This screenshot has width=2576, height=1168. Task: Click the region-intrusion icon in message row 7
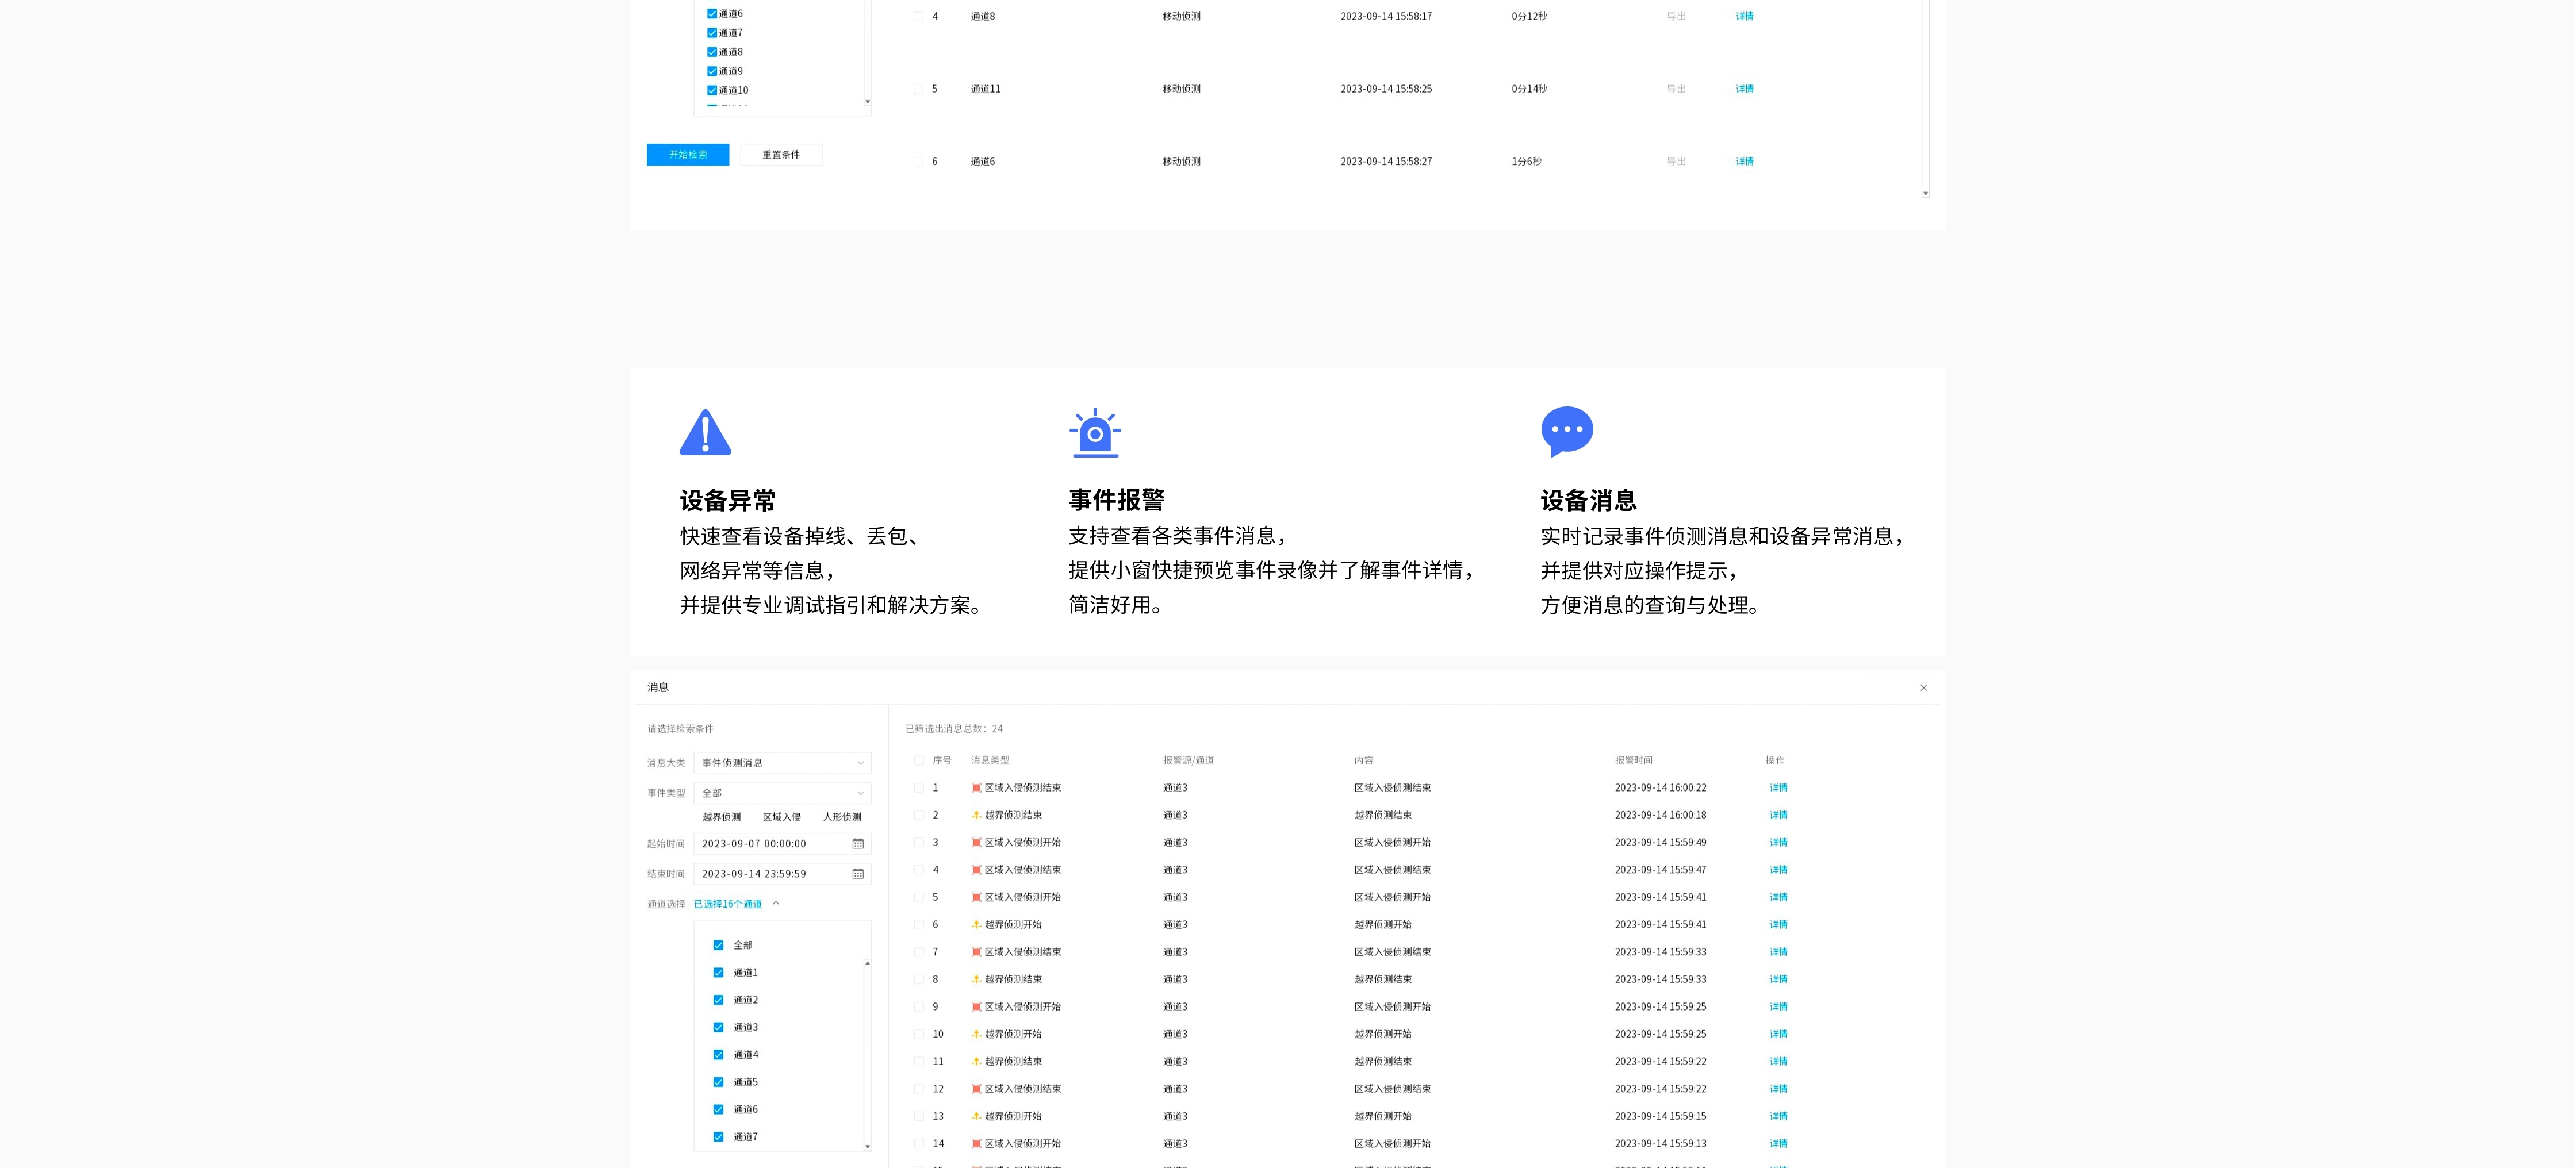tap(976, 952)
